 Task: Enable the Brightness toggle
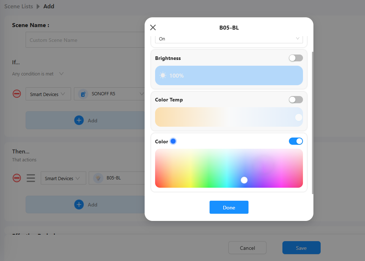coord(296,58)
